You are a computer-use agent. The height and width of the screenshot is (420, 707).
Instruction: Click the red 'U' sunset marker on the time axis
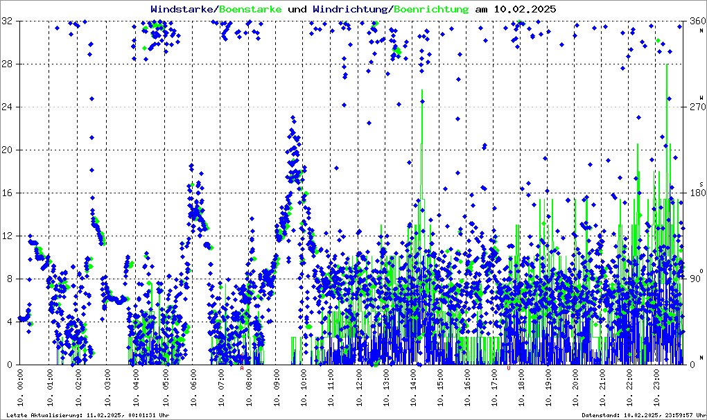[x=509, y=368]
